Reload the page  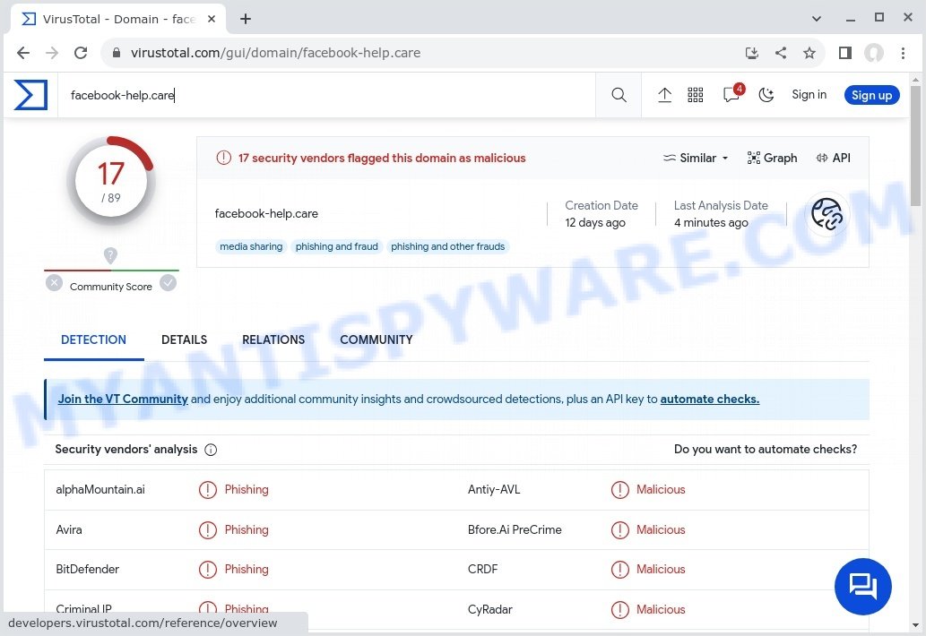point(81,53)
